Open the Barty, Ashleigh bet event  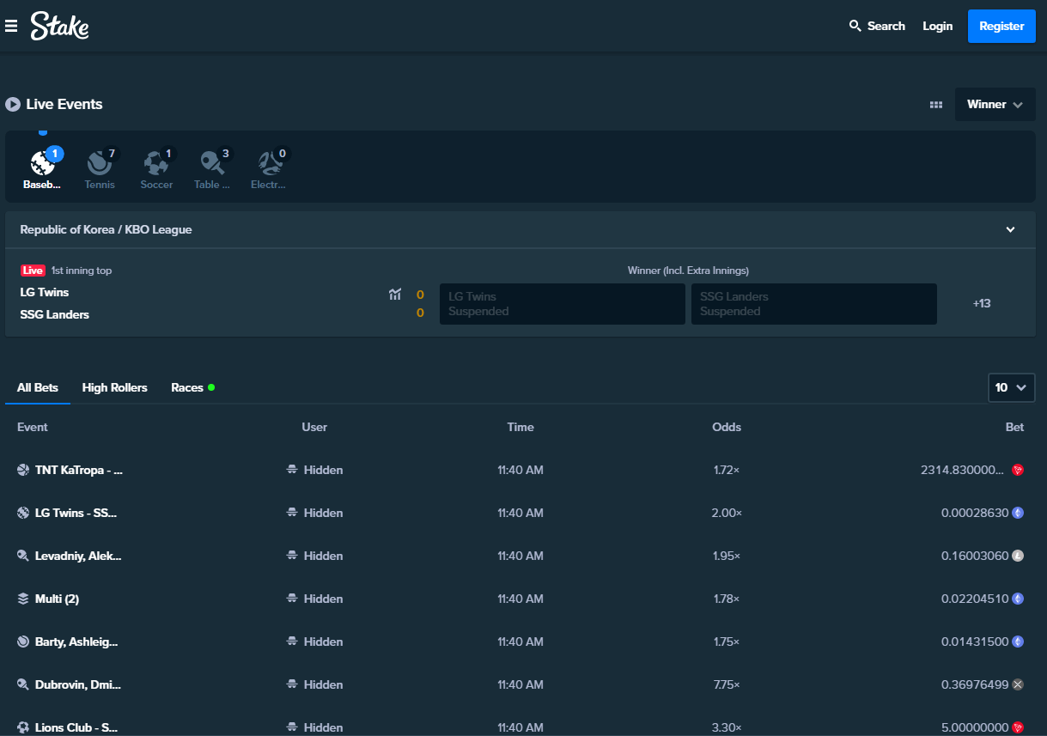[76, 642]
